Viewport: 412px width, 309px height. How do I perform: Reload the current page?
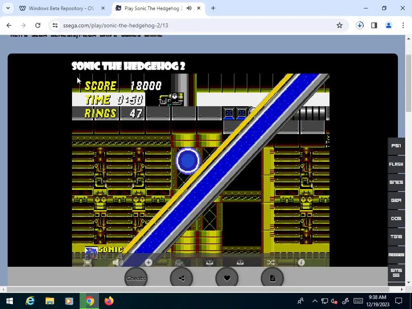(x=38, y=25)
